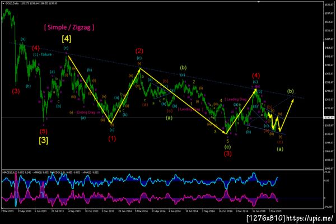336x224 pixels.
Task: Click the yellow '[4]' wave label
Action: pos(67,39)
